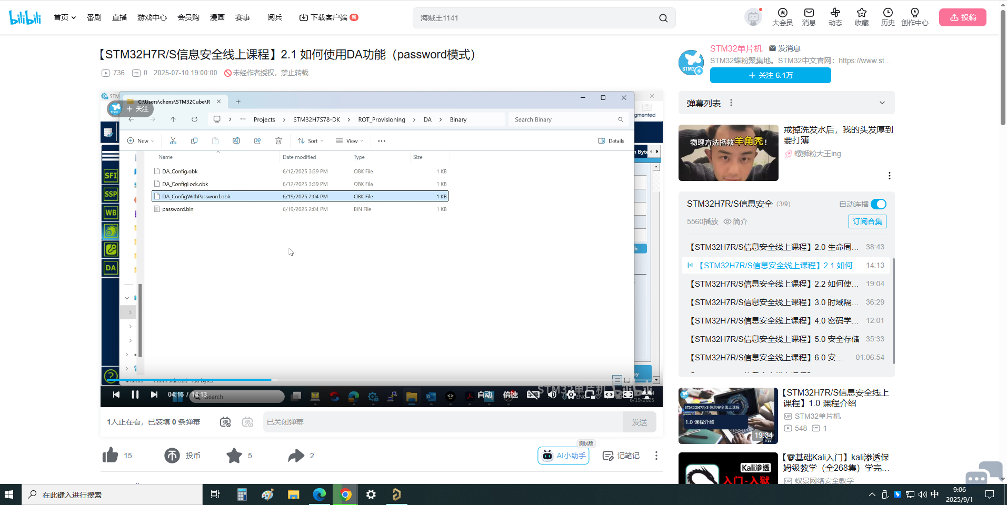Open the STM32单片机 uploader avatar
Image resolution: width=1007 pixels, height=505 pixels.
[691, 62]
